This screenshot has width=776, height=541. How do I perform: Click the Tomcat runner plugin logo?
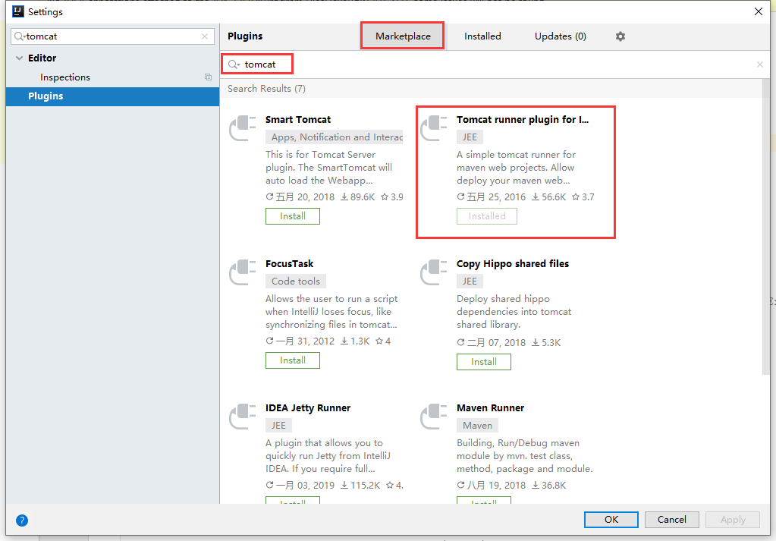point(432,127)
